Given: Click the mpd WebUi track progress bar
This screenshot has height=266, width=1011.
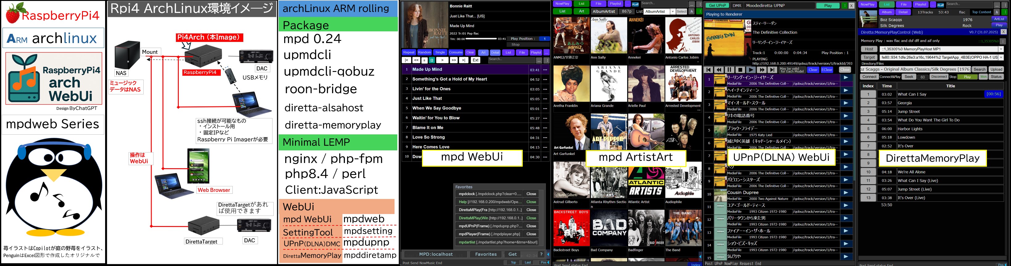Looking at the screenshot, I should tap(481, 39).
